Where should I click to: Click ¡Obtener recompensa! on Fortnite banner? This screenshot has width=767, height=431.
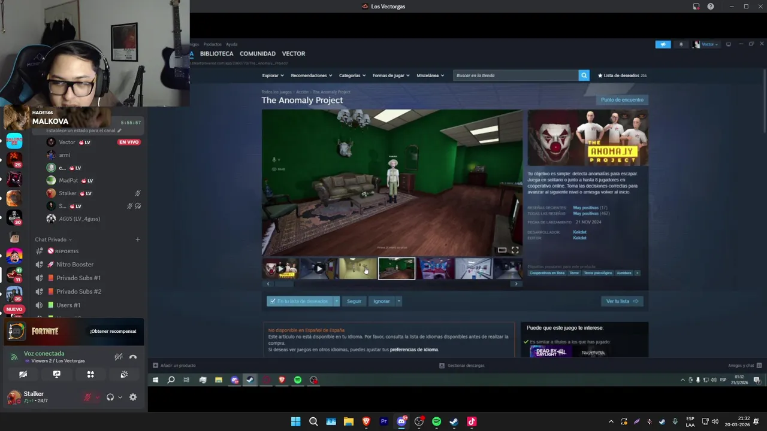pyautogui.click(x=113, y=331)
